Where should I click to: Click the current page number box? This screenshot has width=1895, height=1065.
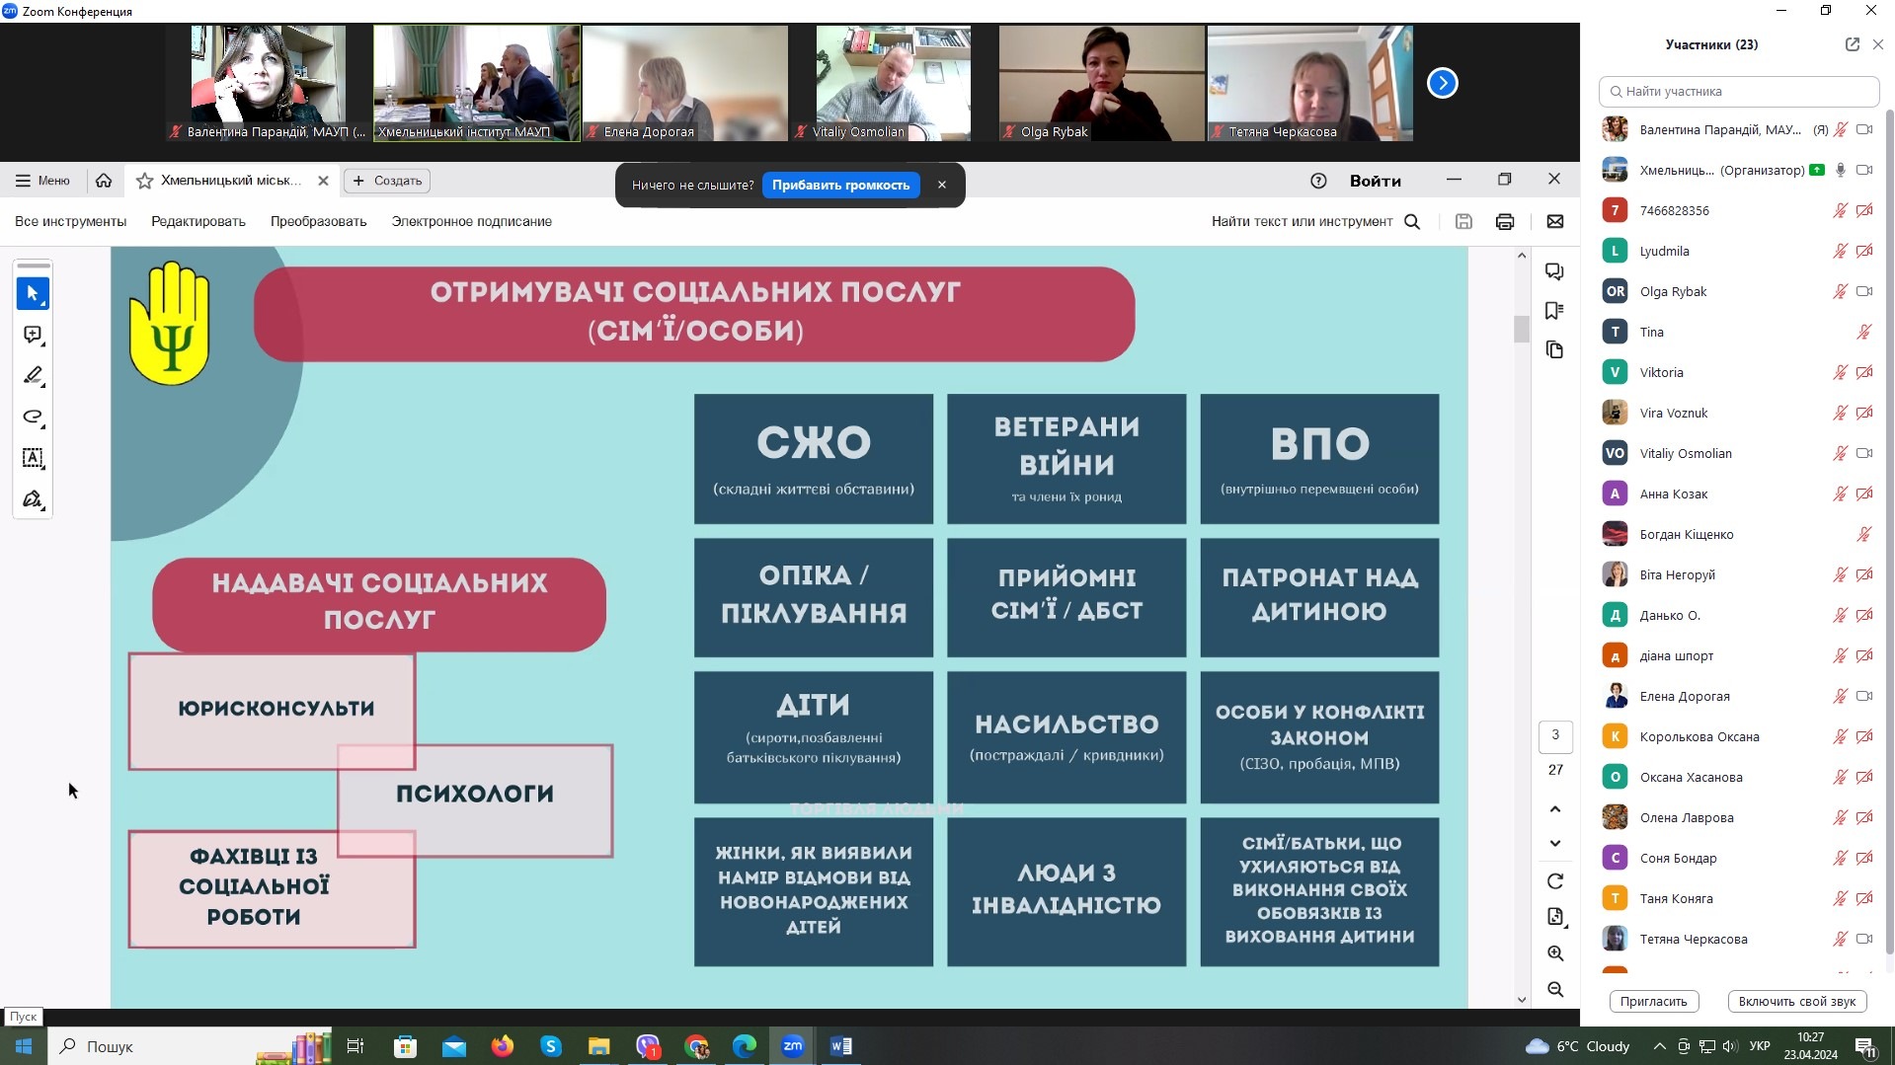[x=1555, y=735]
